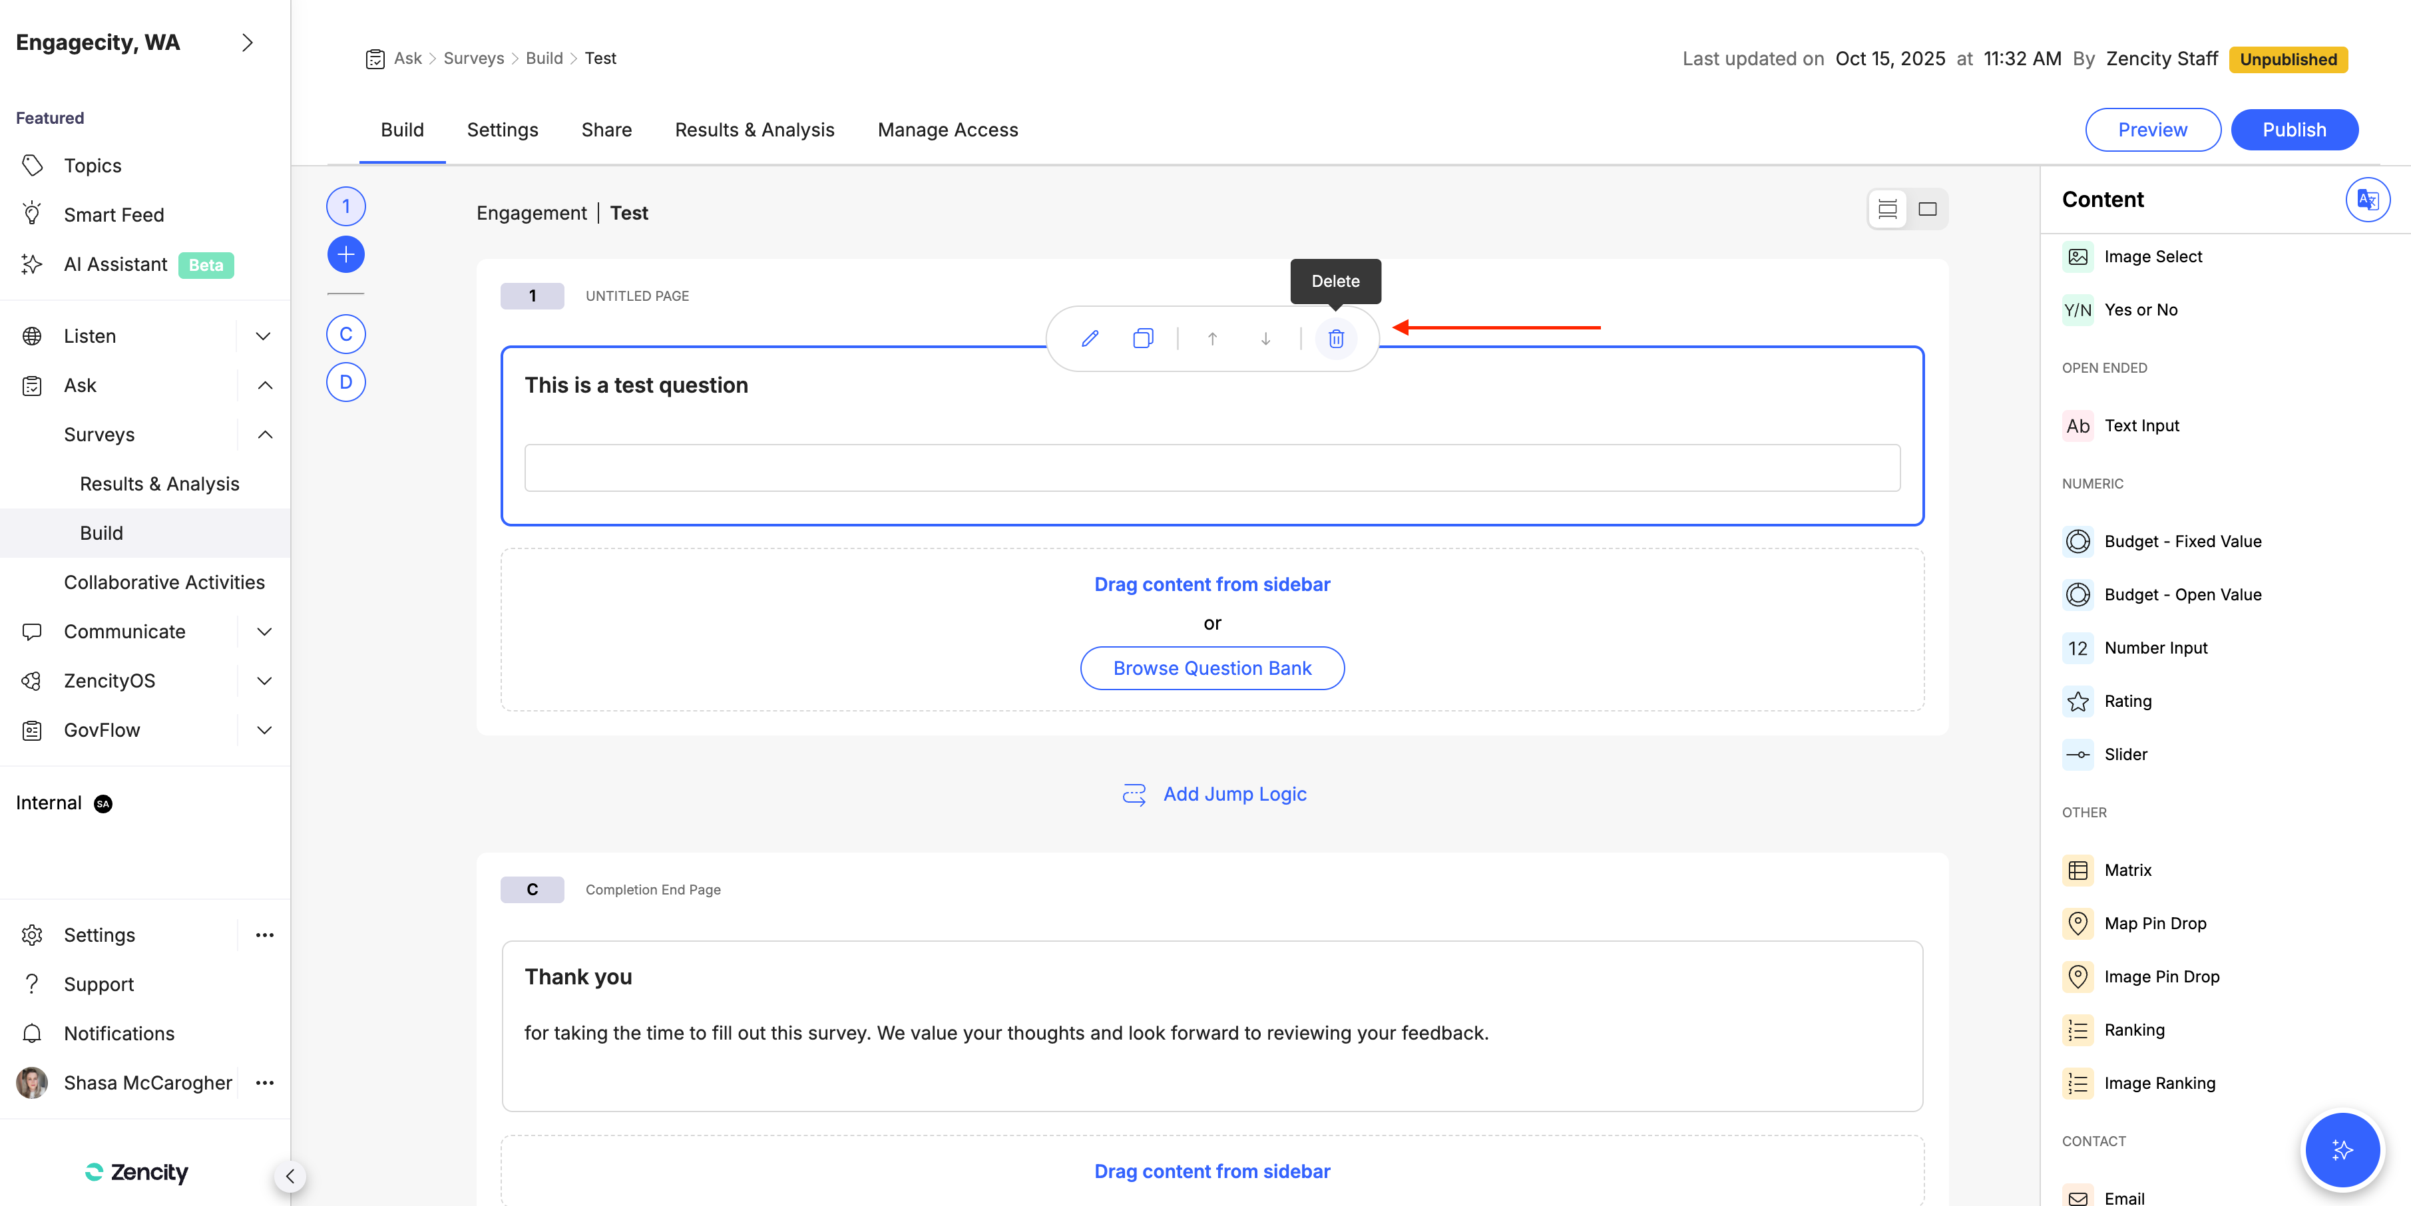The image size is (2411, 1206).
Task: Click the blue plus add page button
Action: [345, 254]
